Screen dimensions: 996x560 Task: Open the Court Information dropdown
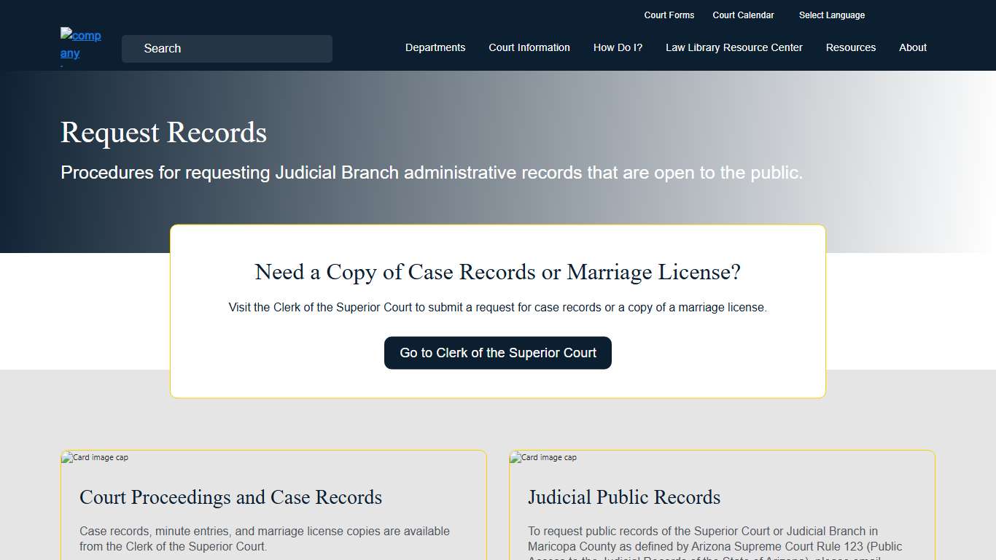point(529,47)
